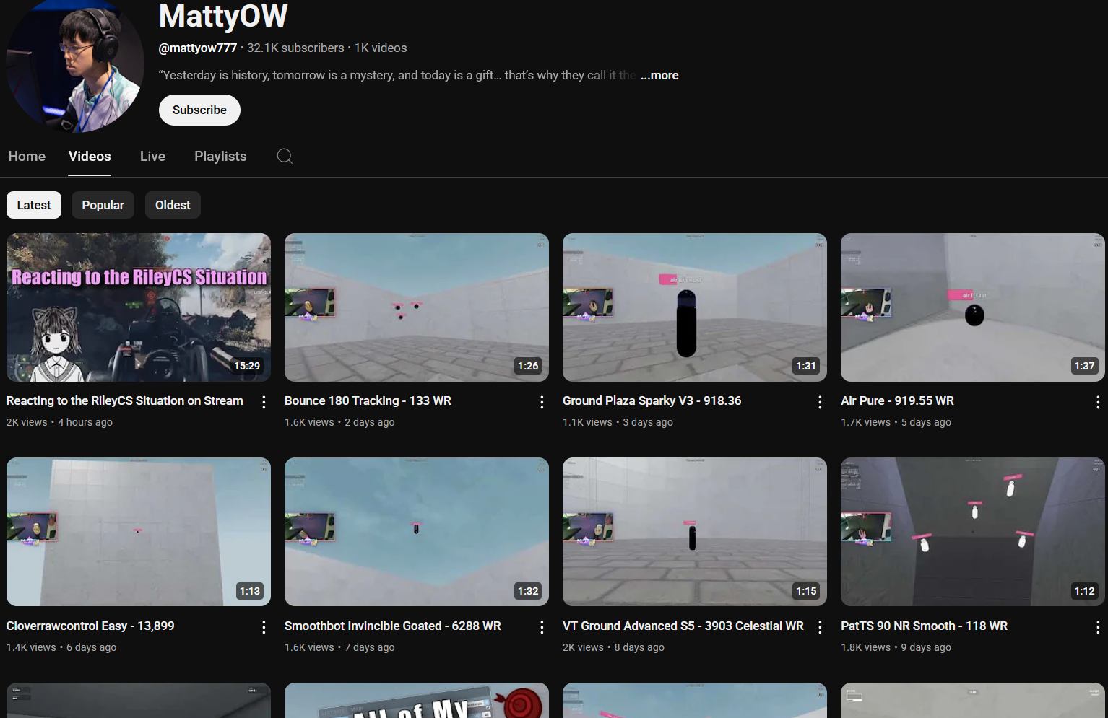Screen dimensions: 1108x718
Task: Play the Ground Plaza Sparky V3 thumbnail
Action: 695,307
